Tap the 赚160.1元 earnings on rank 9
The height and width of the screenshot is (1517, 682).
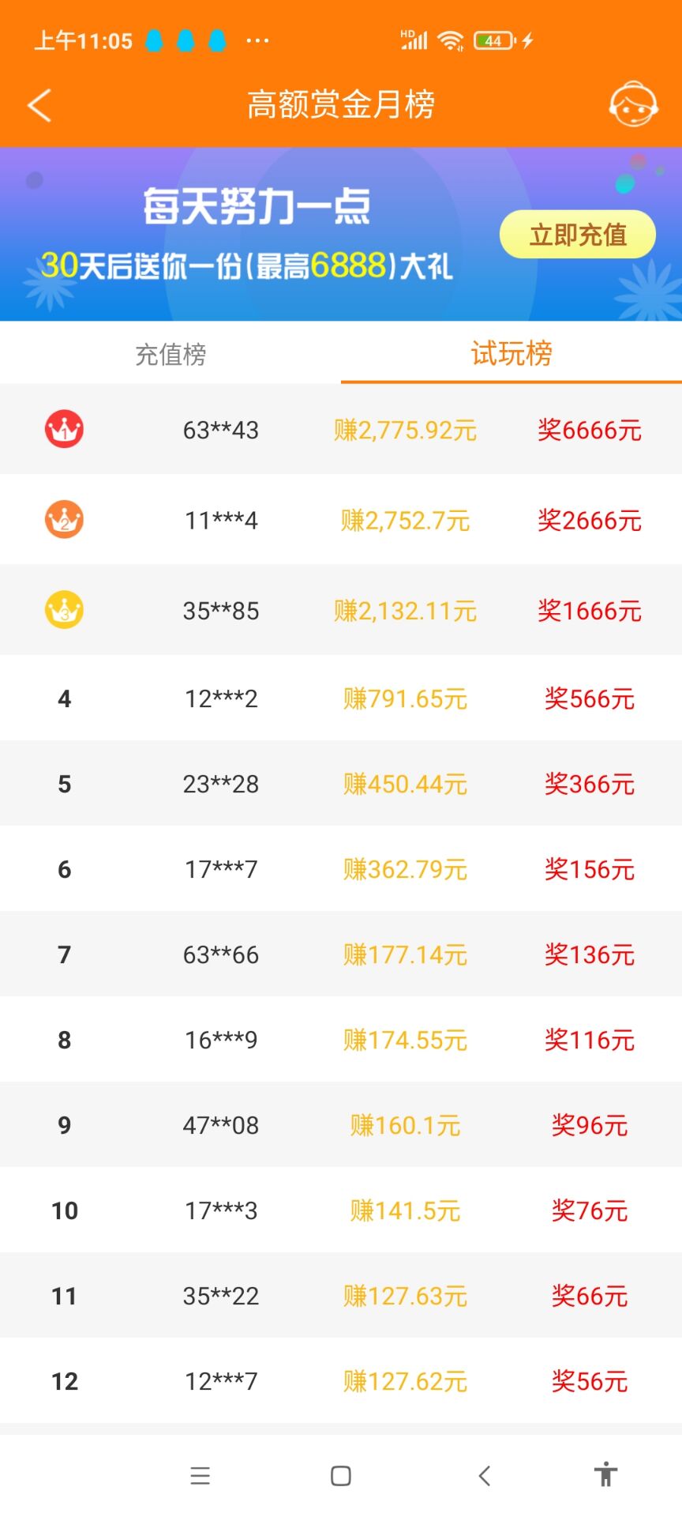[x=405, y=1125]
